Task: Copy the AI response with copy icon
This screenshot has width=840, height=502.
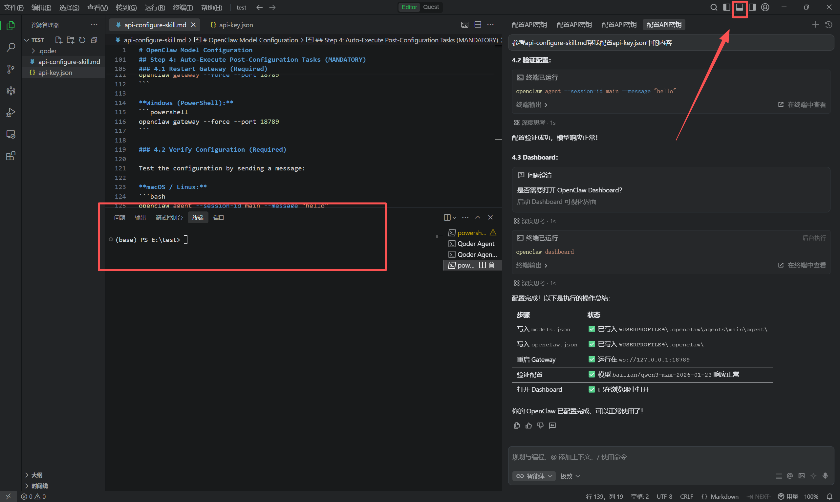Action: 517,426
